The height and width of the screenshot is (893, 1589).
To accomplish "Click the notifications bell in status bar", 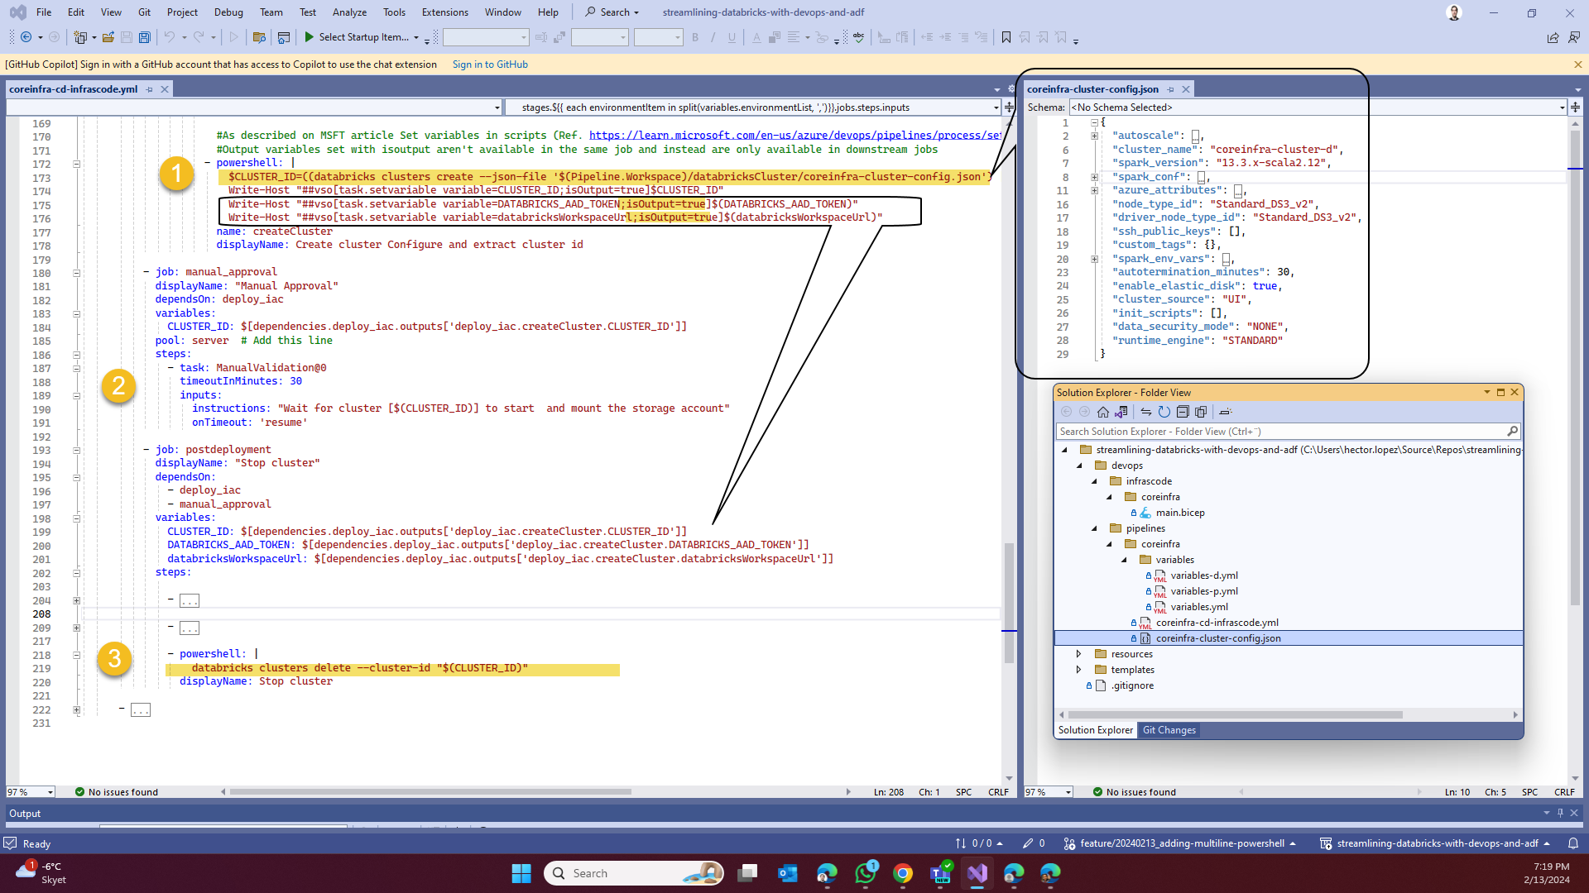I will [x=1572, y=843].
